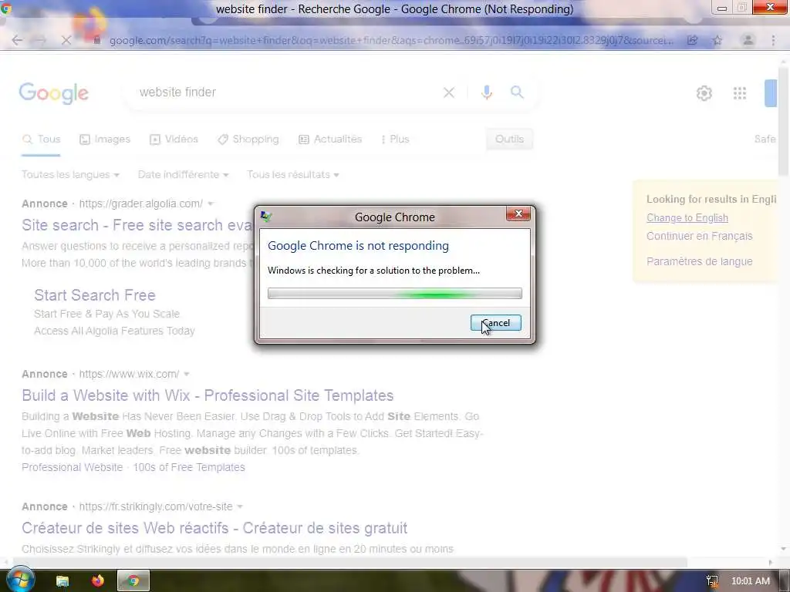Open Site search - Free site search result
Screen dimensions: 790x592
pyautogui.click(x=137, y=225)
